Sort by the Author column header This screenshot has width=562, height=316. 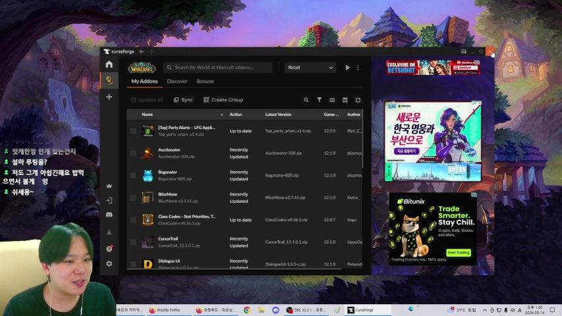(353, 115)
